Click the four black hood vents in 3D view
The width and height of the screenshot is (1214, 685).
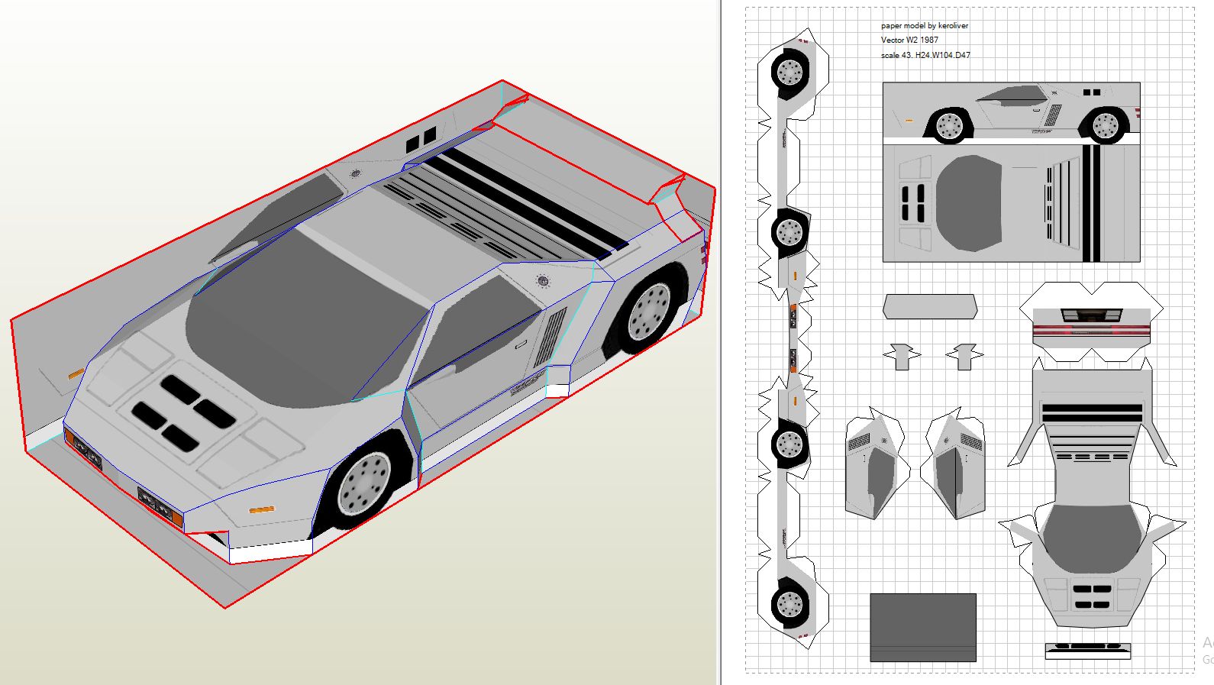pos(182,411)
